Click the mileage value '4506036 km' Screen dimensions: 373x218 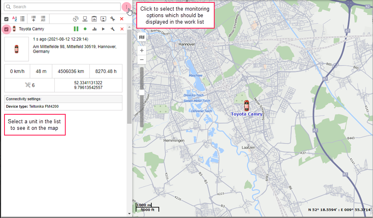[x=71, y=71]
